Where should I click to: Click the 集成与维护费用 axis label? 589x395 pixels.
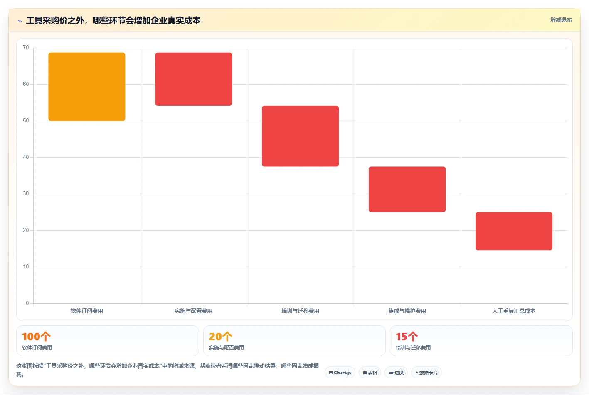click(407, 311)
